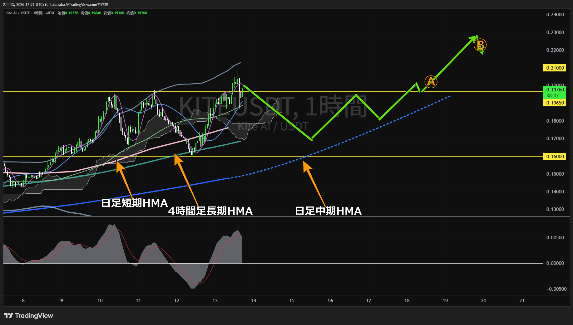573x325 pixels.
Task: Select the 4時間足長期HMA text annotation
Action: 210,211
